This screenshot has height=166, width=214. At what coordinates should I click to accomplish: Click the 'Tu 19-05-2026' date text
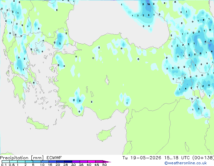[x=142, y=158]
